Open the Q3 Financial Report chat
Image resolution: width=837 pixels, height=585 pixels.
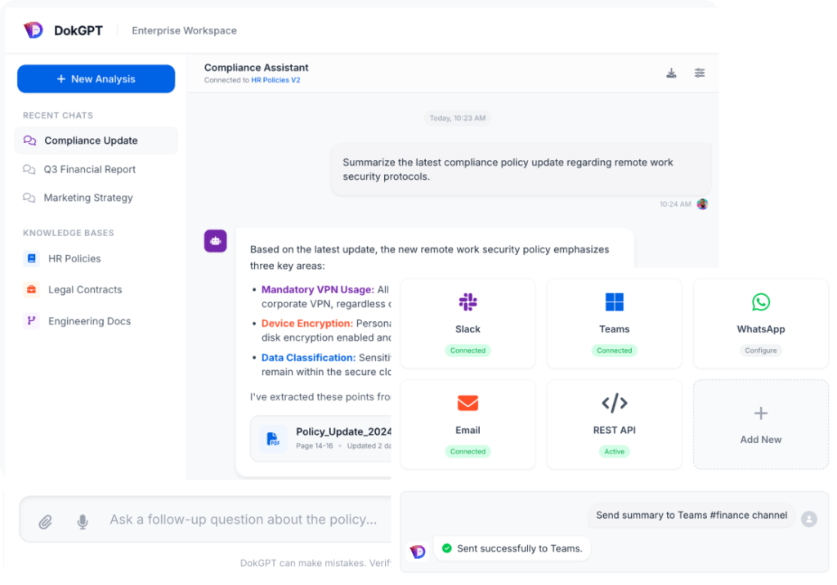click(89, 169)
